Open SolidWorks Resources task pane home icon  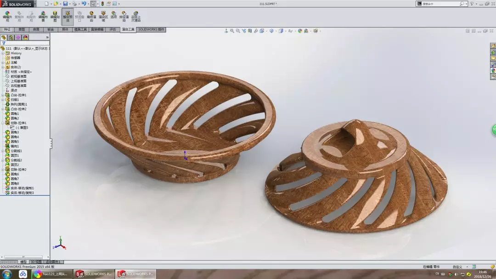493,46
